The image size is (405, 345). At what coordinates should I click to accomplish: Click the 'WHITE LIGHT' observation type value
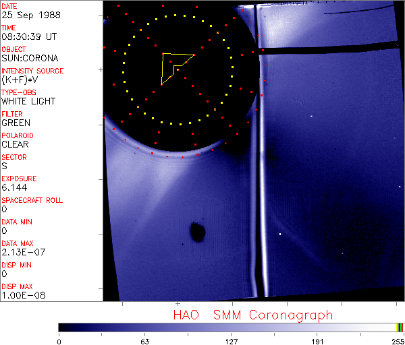(x=28, y=101)
